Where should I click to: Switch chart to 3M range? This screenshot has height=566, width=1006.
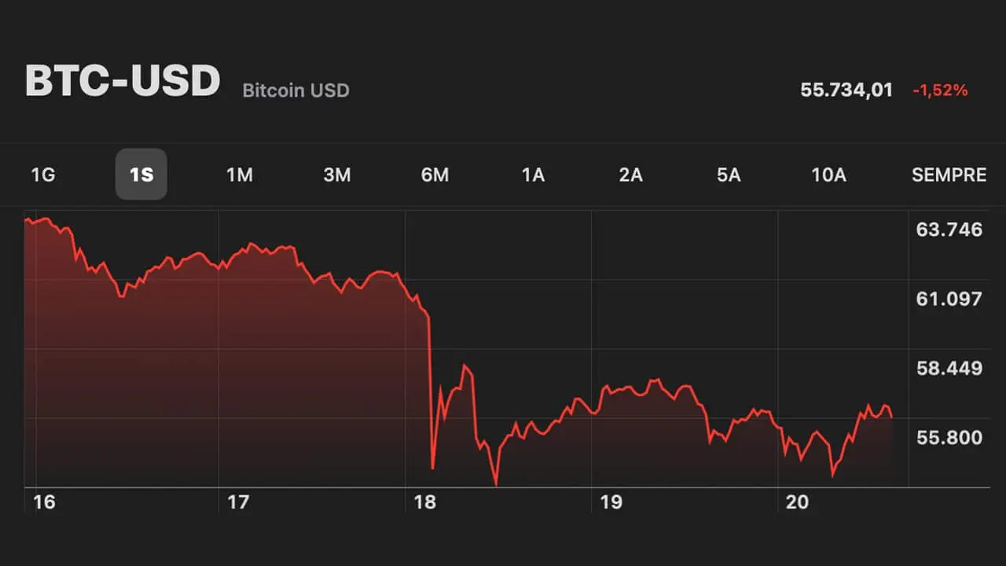click(x=337, y=175)
